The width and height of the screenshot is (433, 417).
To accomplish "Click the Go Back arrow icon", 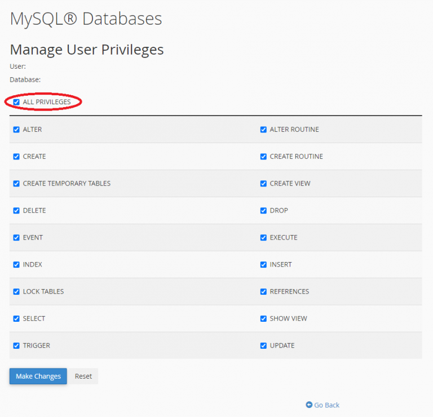I will click(x=309, y=405).
